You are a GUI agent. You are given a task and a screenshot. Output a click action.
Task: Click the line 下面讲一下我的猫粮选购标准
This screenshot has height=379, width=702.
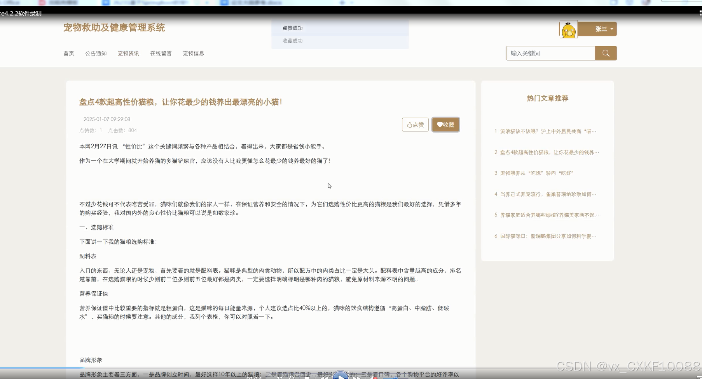(119, 242)
